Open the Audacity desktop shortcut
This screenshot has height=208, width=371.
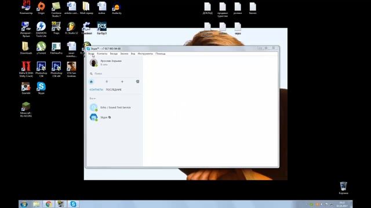click(117, 9)
